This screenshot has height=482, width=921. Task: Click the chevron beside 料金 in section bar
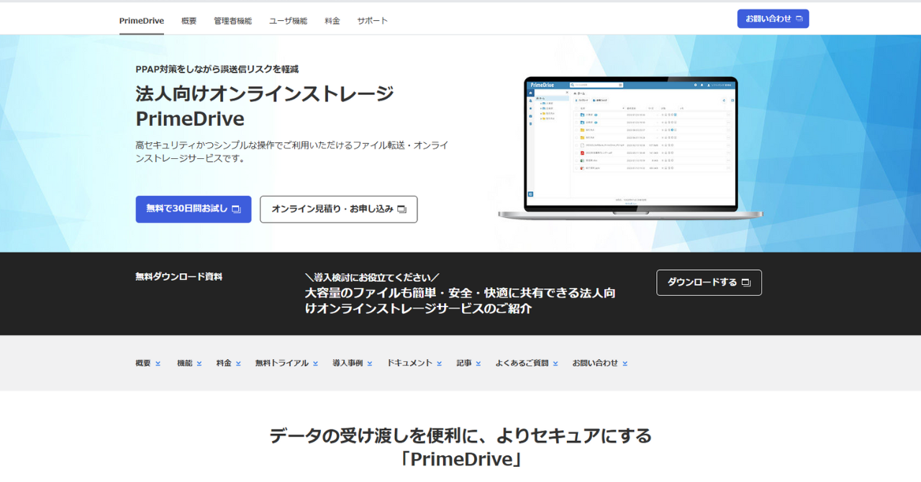238,364
